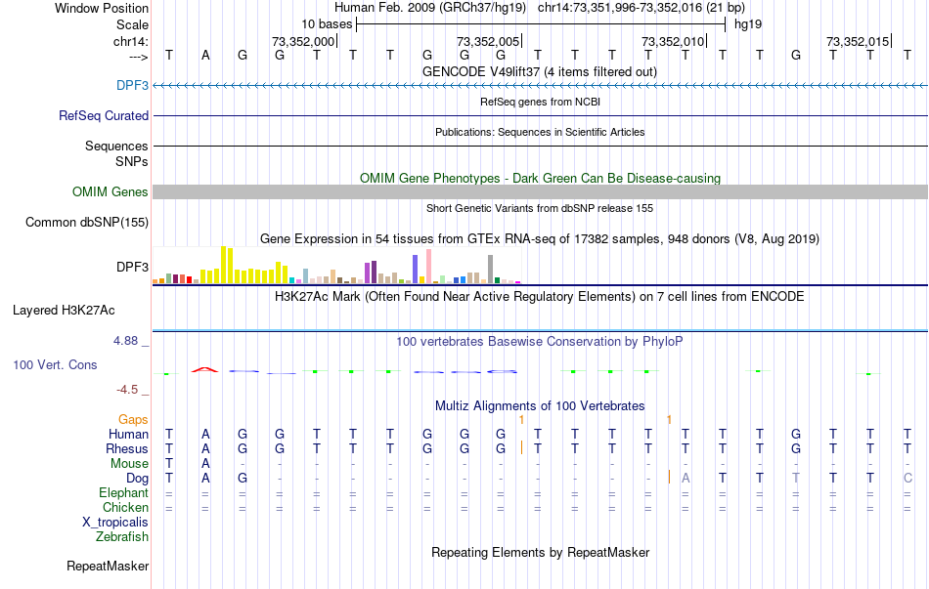The image size is (929, 589).
Task: Click the sequence direction arrow --->
Action: (x=138, y=57)
